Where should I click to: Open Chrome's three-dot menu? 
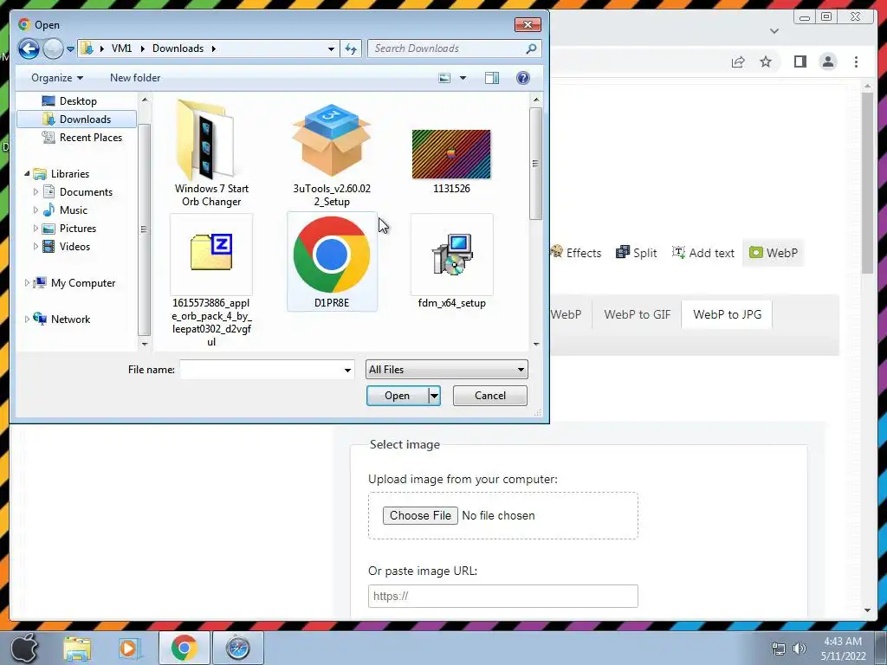[x=856, y=61]
